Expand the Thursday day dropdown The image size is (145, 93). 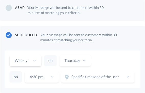pyautogui.click(x=75, y=61)
